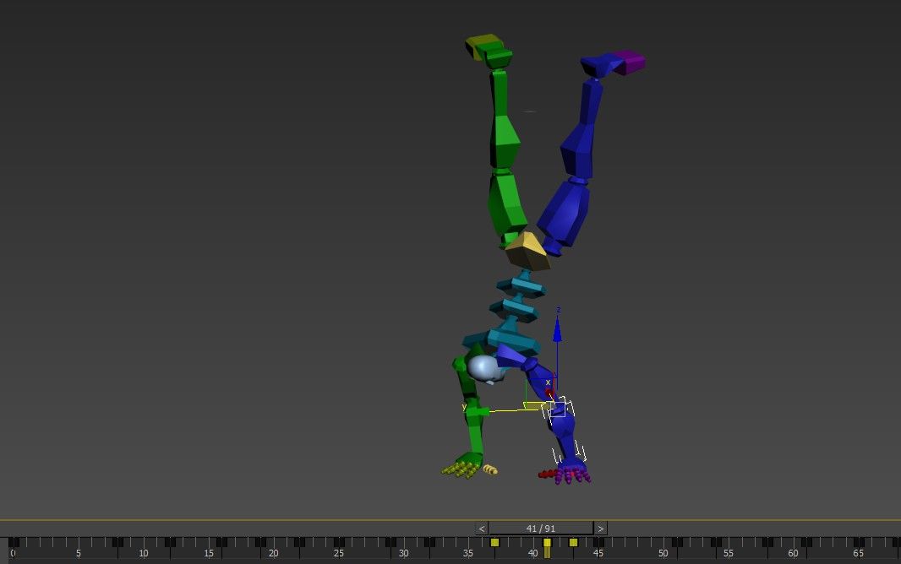Select the tan pelvis bone
901x564 pixels.
coord(527,250)
